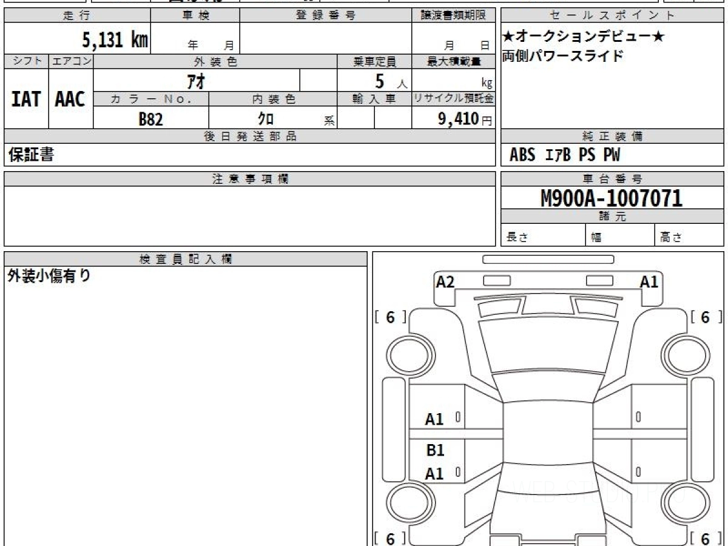Click the 注意事項欄 header

click(x=250, y=179)
